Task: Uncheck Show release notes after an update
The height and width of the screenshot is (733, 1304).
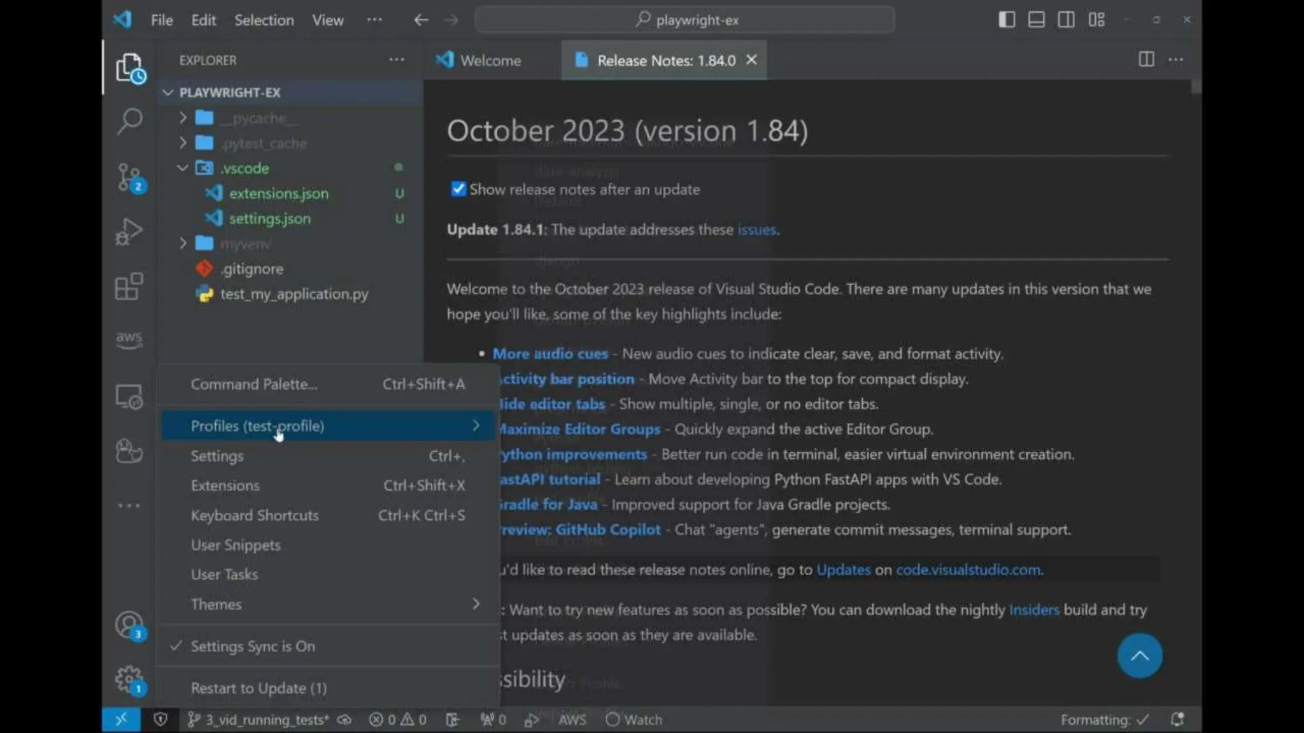Action: tap(458, 189)
